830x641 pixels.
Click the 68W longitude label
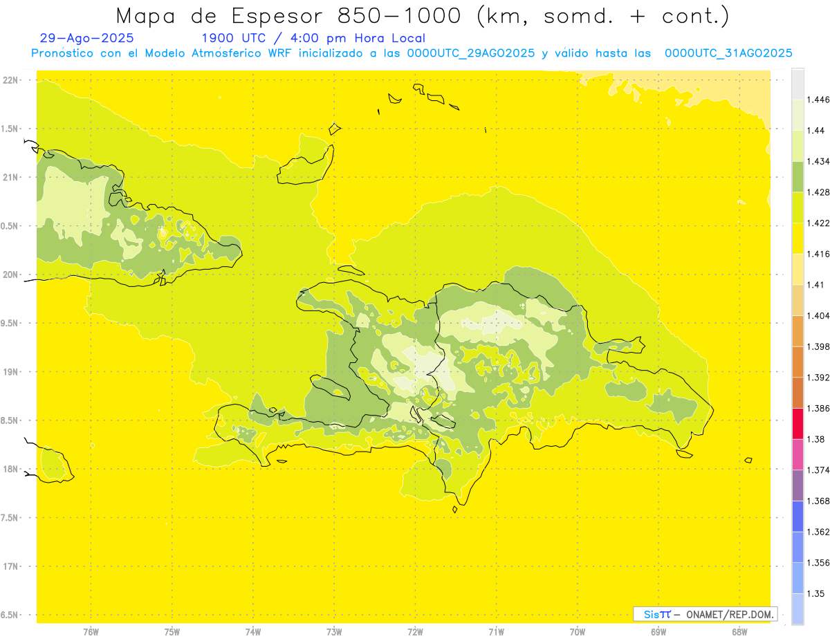pos(739,632)
